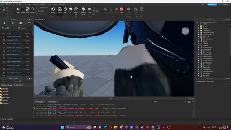Open the All Messages filter dropdown
The image size is (231, 130).
pos(40,102)
